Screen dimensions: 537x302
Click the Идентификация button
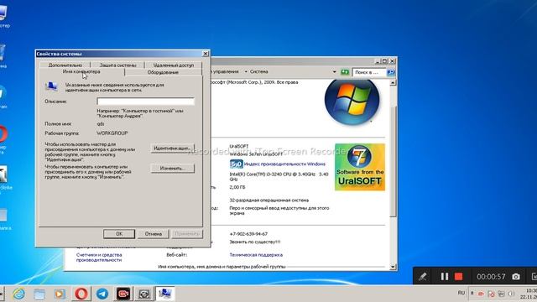[x=172, y=148]
